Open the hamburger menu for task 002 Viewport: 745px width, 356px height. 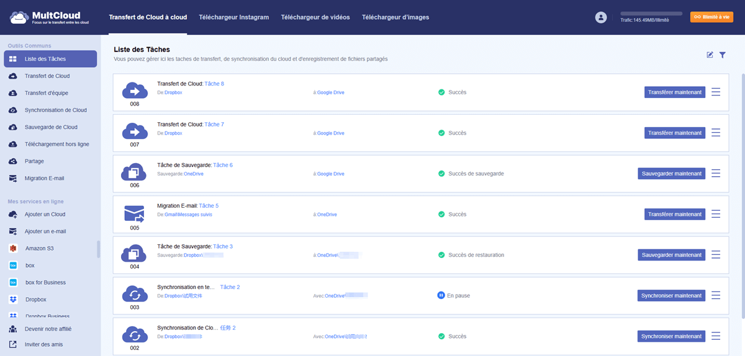716,336
